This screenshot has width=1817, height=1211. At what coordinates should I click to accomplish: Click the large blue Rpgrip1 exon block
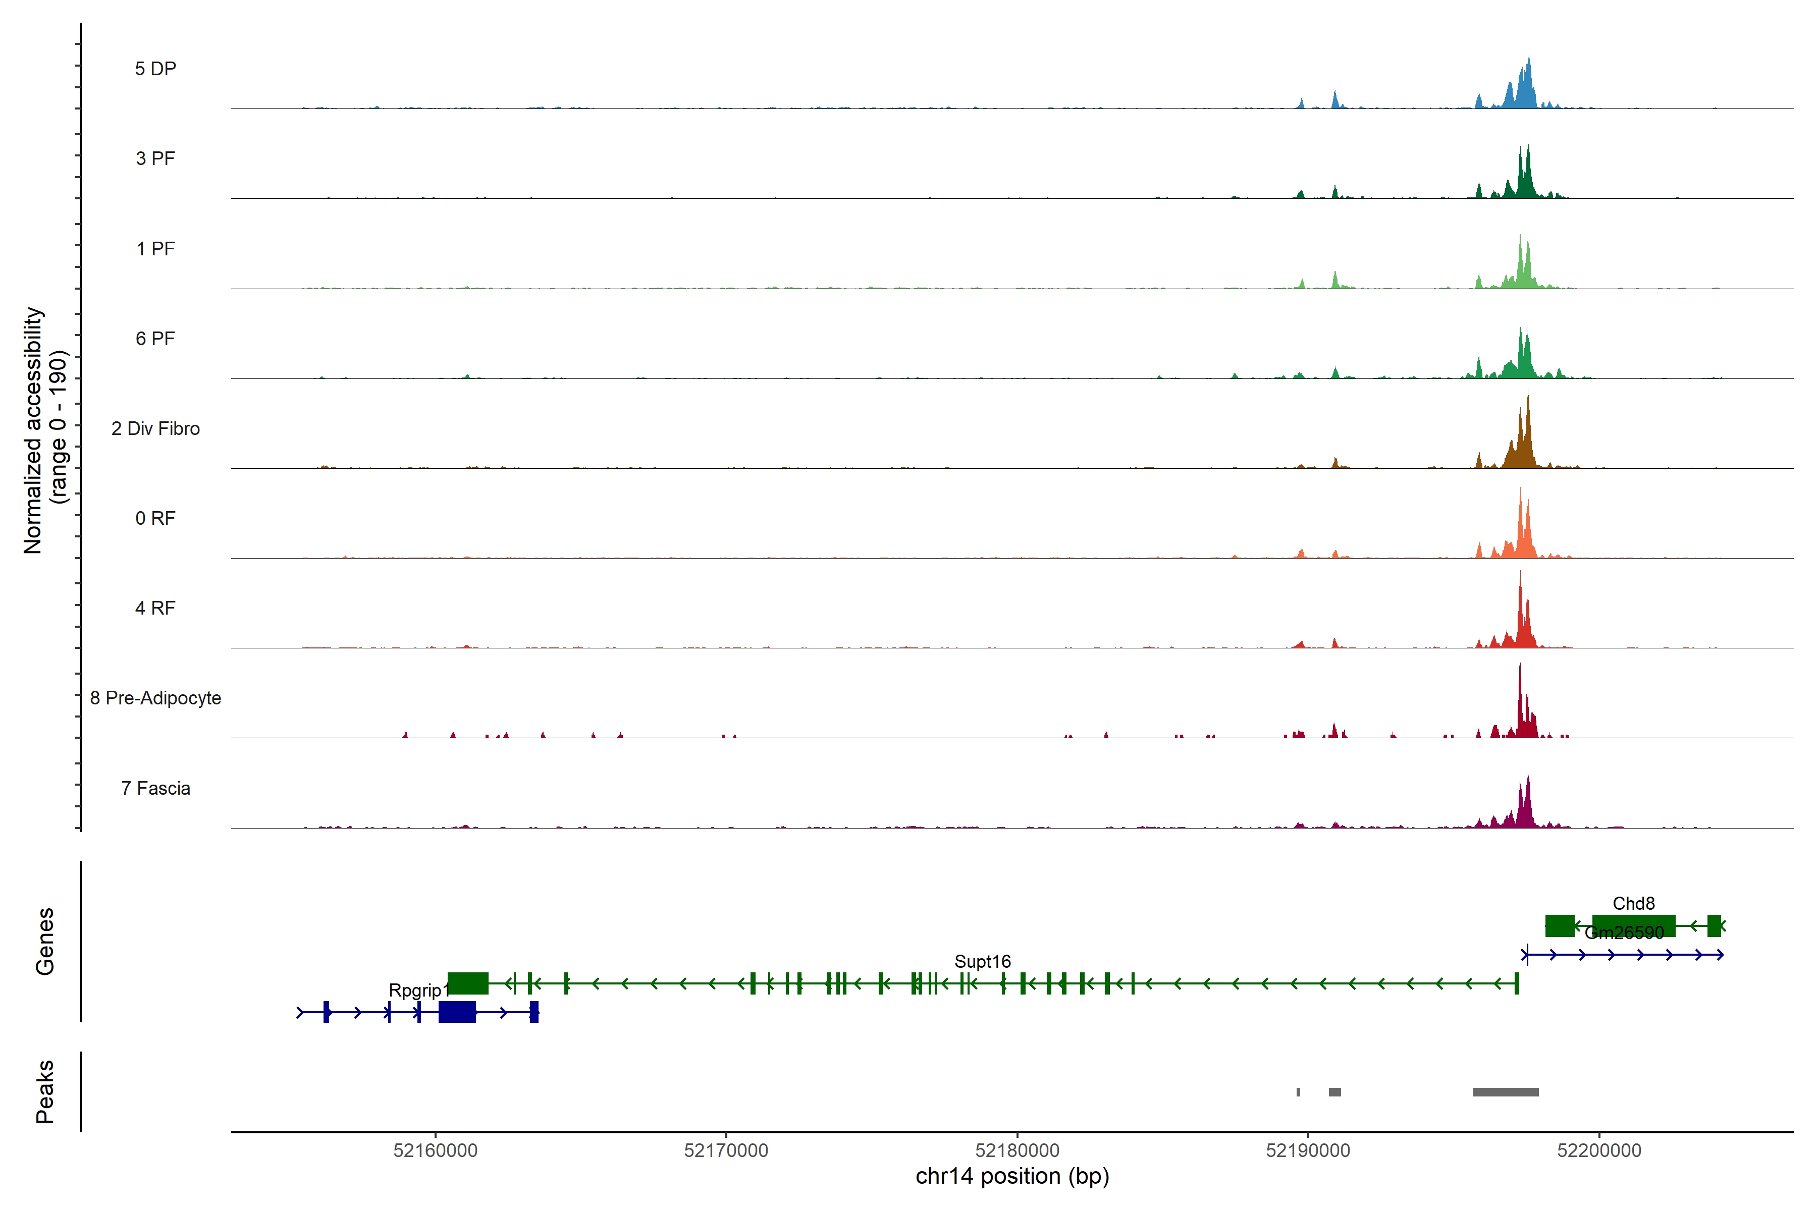click(x=457, y=1012)
